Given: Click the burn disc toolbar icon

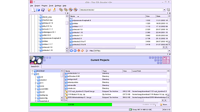Looking at the screenshot, I should [49, 10].
